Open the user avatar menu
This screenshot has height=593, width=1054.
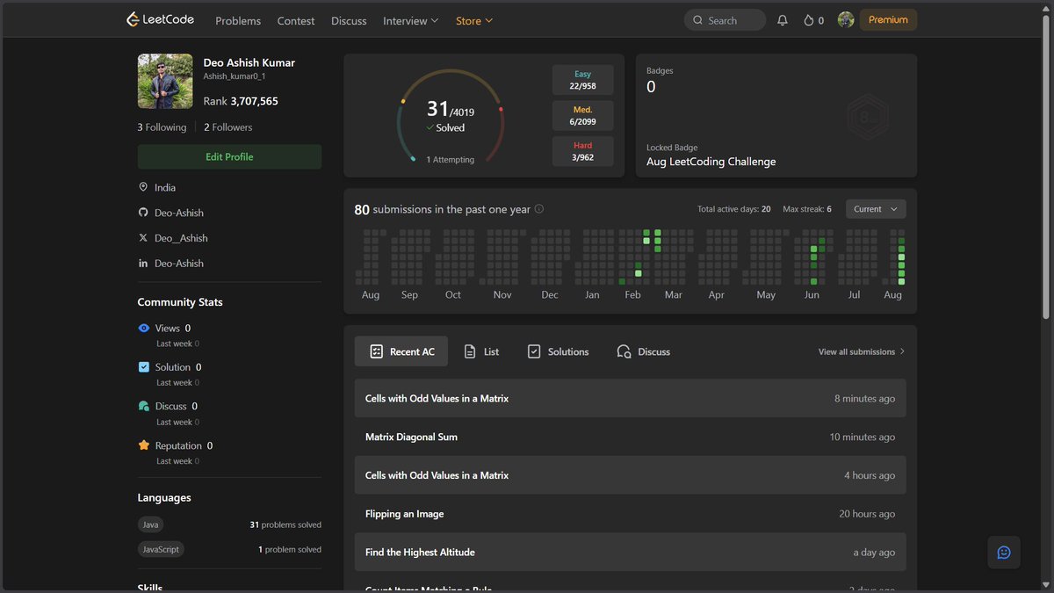tap(846, 20)
